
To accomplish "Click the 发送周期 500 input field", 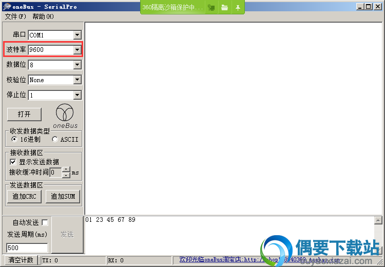I will pos(27,247).
